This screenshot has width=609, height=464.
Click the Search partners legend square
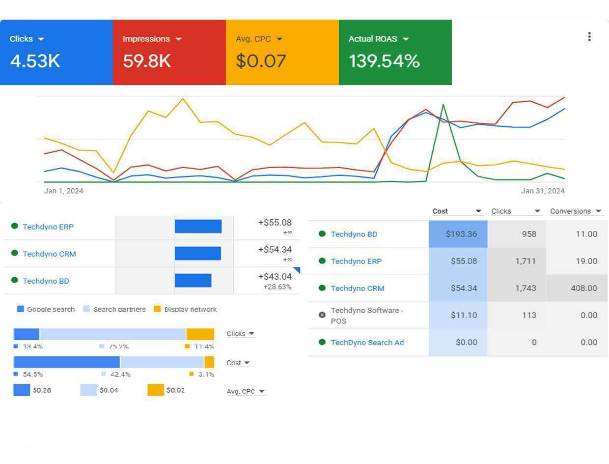(x=86, y=309)
